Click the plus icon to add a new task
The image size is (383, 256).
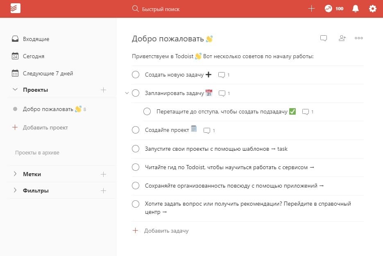[x=311, y=8]
